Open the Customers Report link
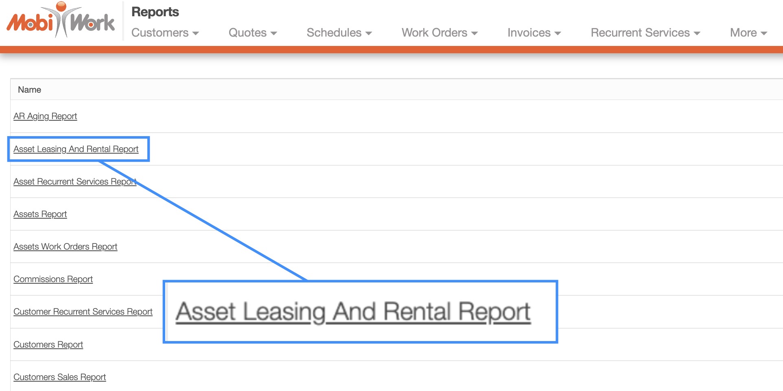The width and height of the screenshot is (783, 391). click(48, 345)
